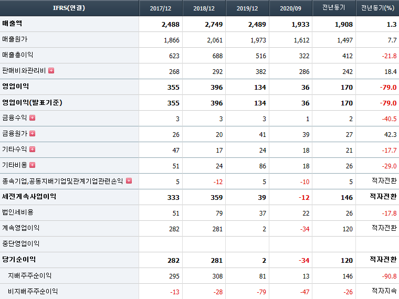Expand the 금융수익 row breakdown

(33, 118)
